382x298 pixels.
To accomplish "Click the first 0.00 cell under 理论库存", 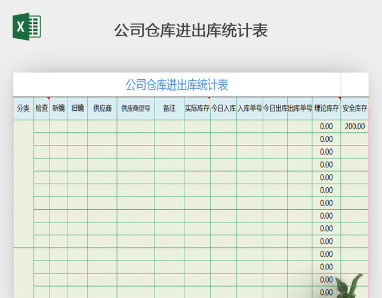I will pos(326,126).
